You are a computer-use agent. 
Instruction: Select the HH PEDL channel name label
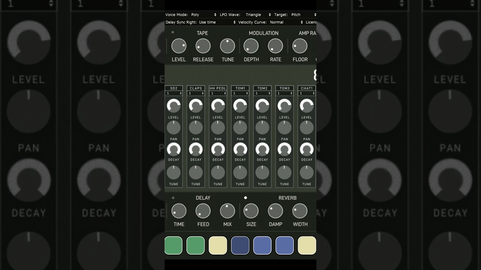click(x=218, y=88)
